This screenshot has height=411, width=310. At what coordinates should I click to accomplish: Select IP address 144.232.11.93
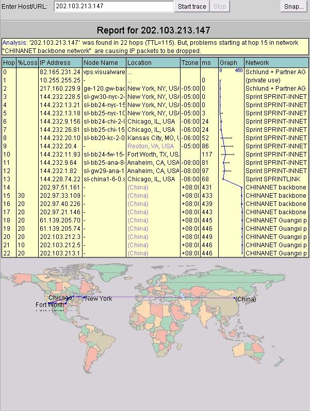coord(60,155)
